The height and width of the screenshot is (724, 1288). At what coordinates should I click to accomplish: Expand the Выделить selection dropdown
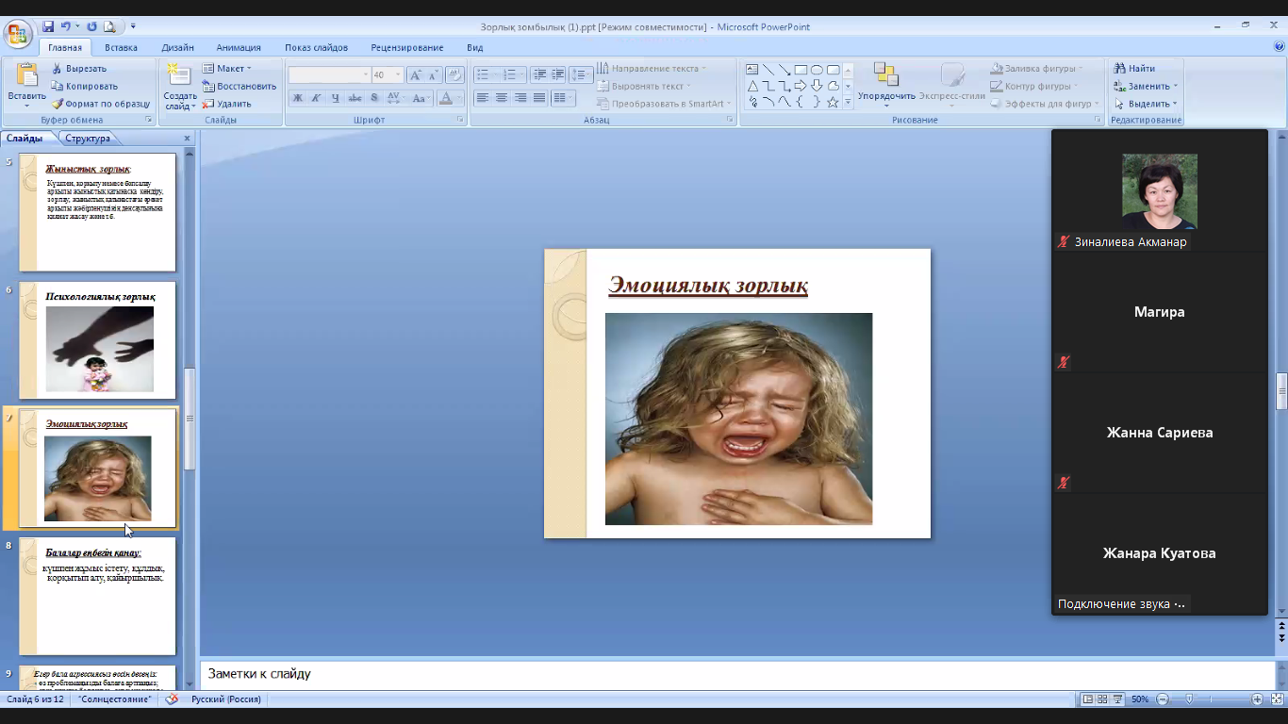click(1176, 104)
